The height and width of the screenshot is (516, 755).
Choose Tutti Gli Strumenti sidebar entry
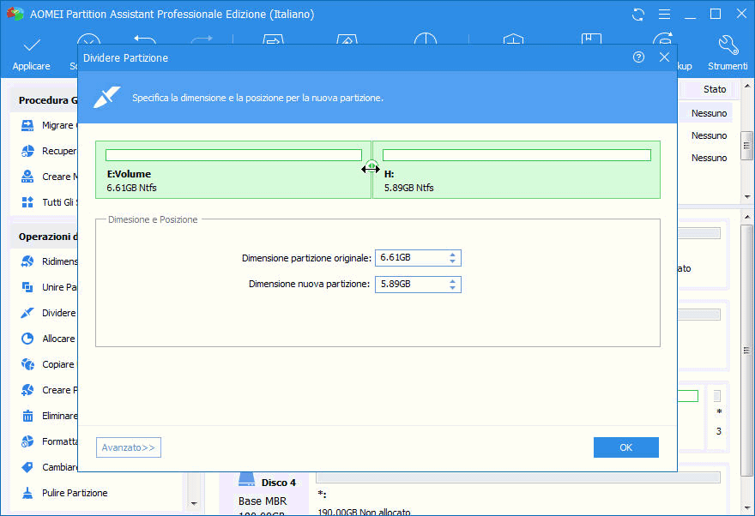coord(47,202)
